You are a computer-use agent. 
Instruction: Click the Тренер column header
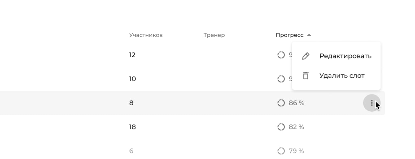[214, 35]
